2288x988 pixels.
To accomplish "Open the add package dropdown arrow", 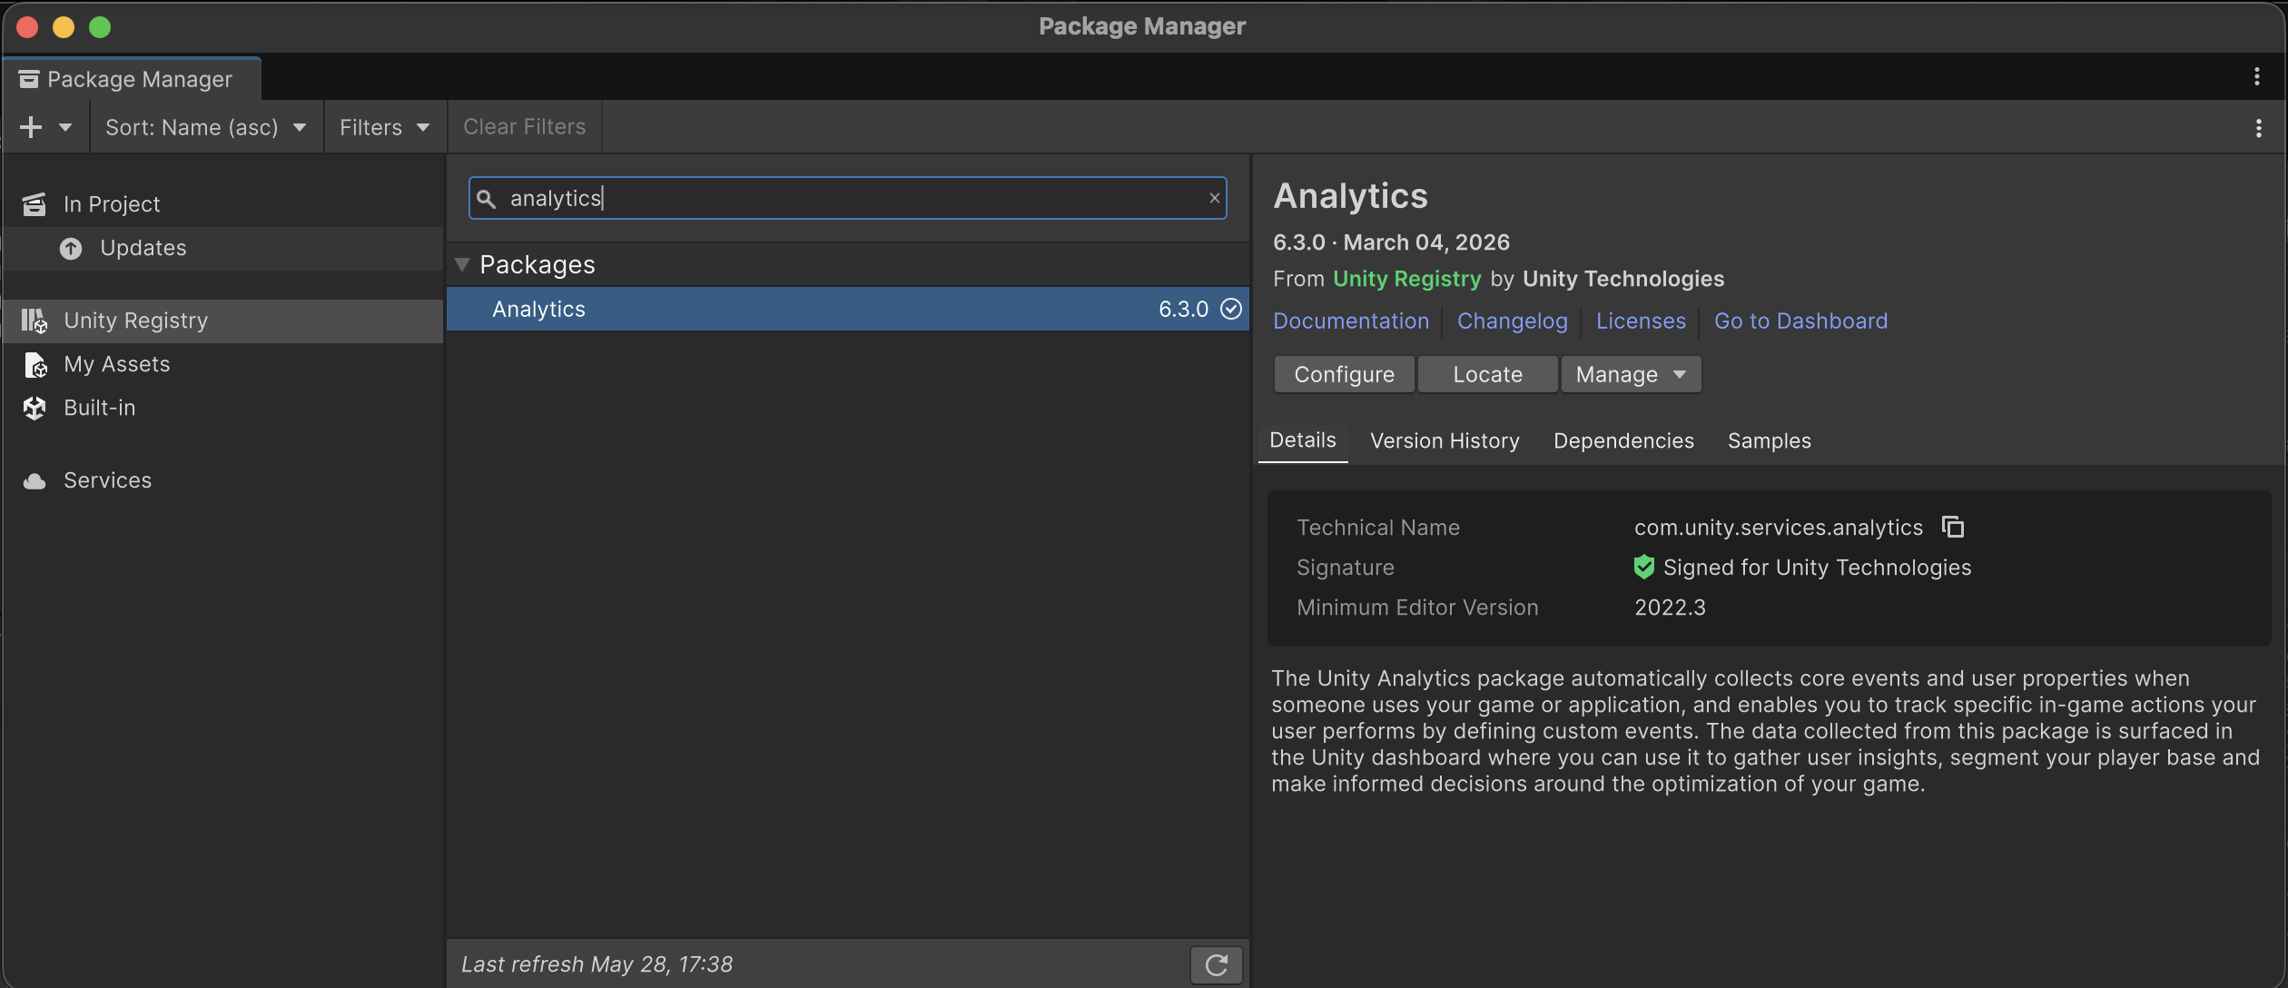I will pos(65,127).
